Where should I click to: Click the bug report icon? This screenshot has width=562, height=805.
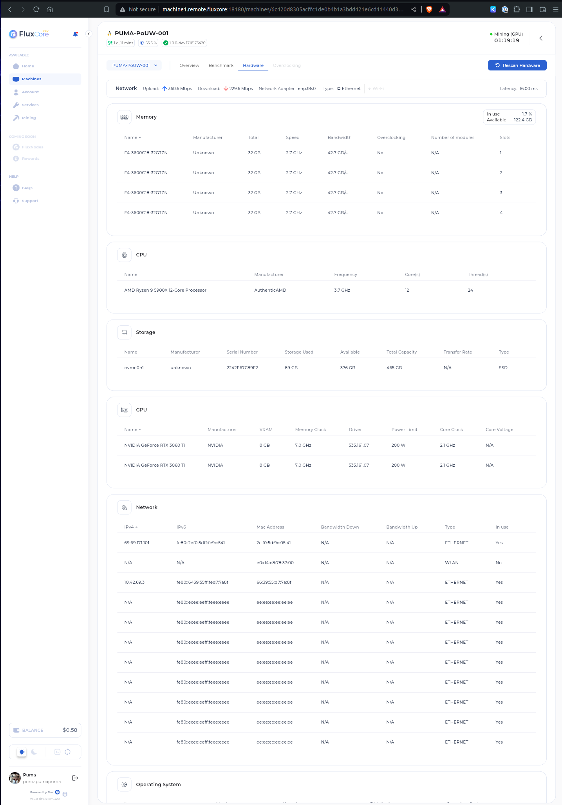pyautogui.click(x=65, y=794)
